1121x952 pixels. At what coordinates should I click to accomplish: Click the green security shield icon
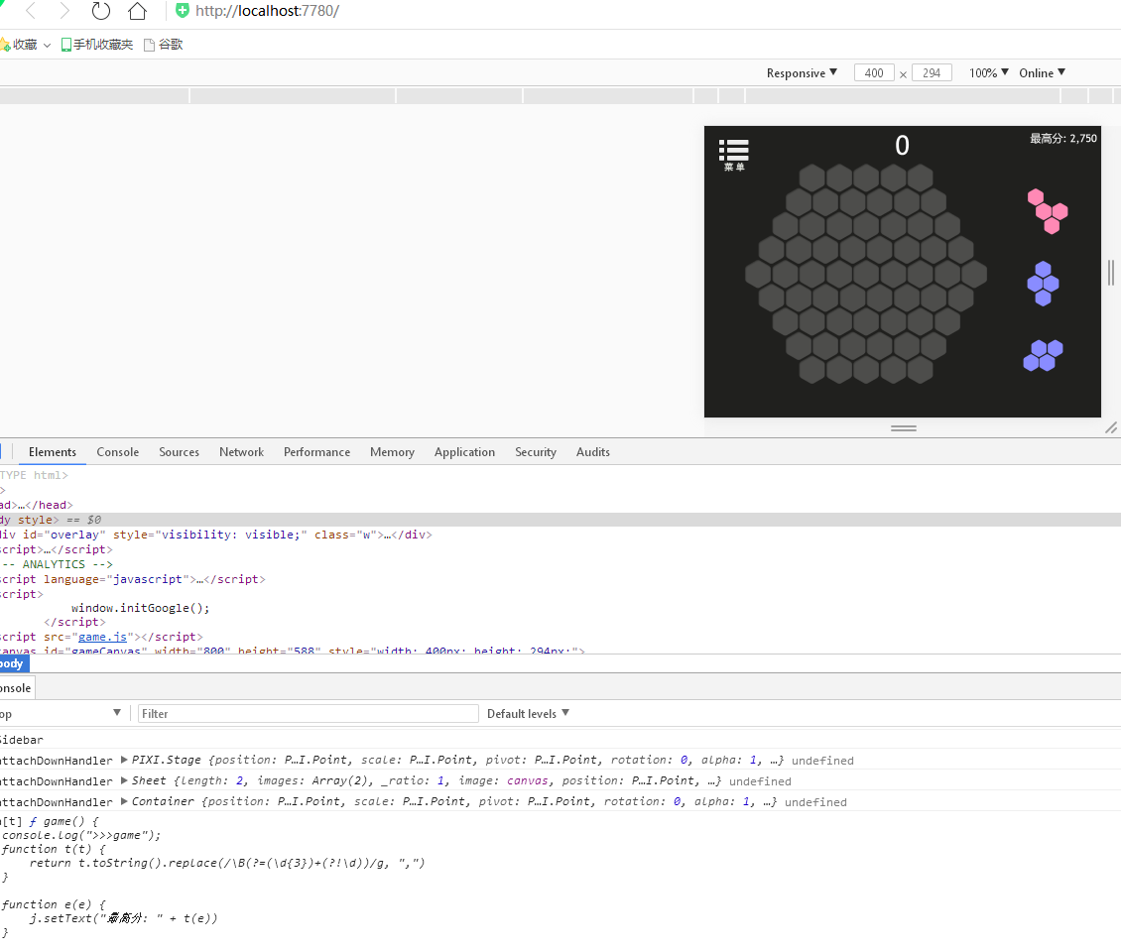[x=183, y=11]
